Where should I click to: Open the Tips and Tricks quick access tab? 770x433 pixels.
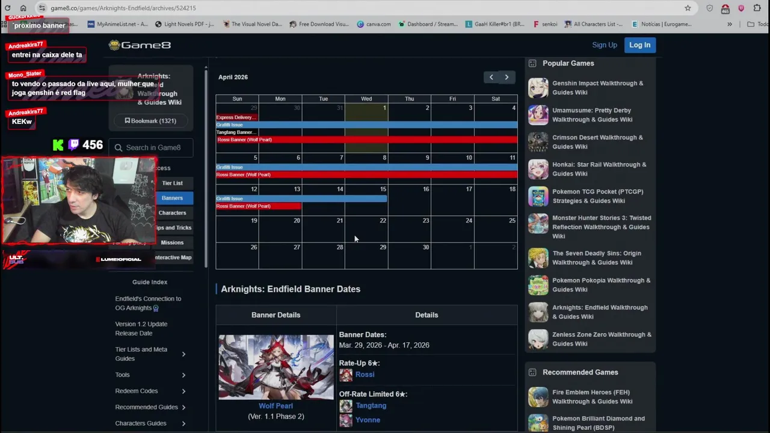click(173, 227)
